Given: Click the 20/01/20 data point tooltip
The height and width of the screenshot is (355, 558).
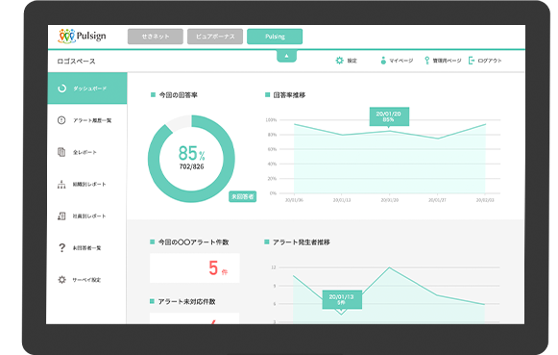Looking at the screenshot, I should click(x=389, y=116).
